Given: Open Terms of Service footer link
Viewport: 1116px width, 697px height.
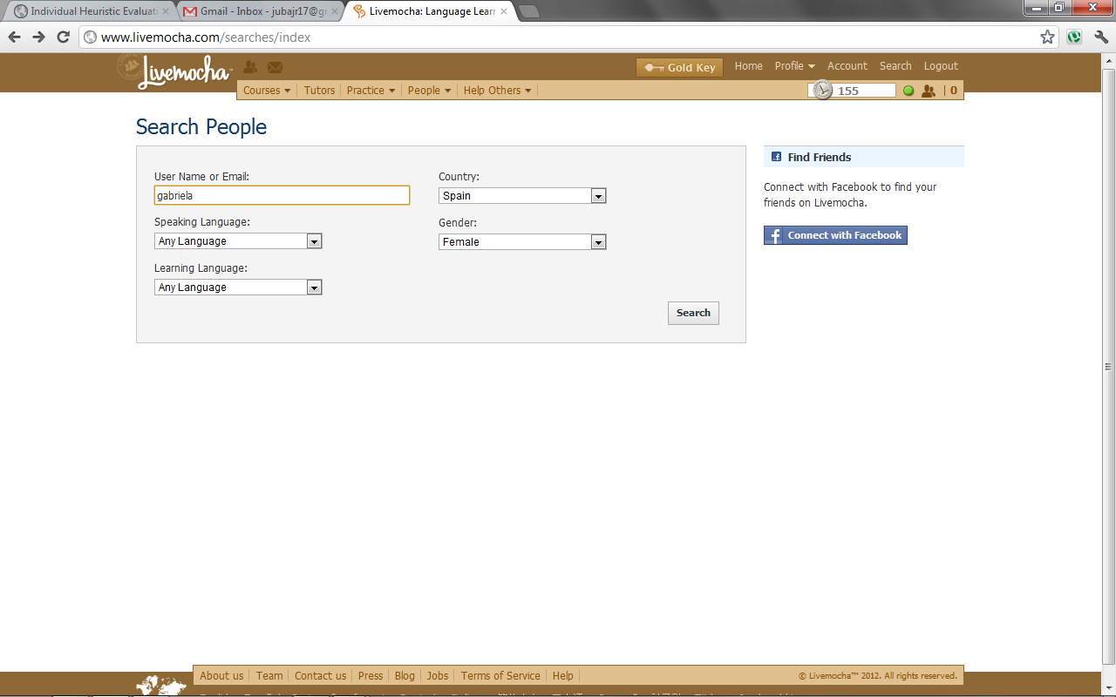Looking at the screenshot, I should coord(500,676).
